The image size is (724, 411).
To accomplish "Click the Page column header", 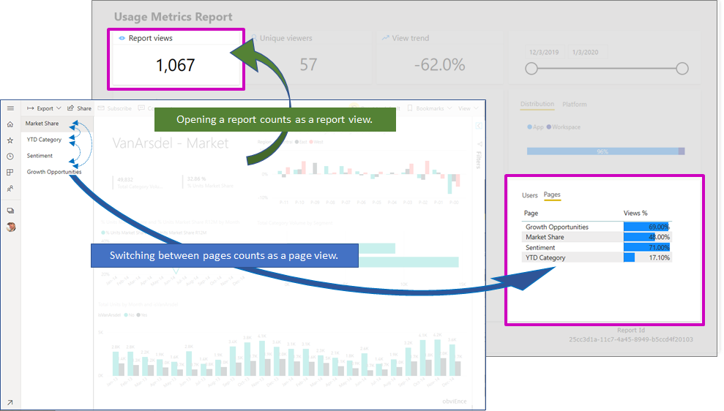I will click(531, 213).
